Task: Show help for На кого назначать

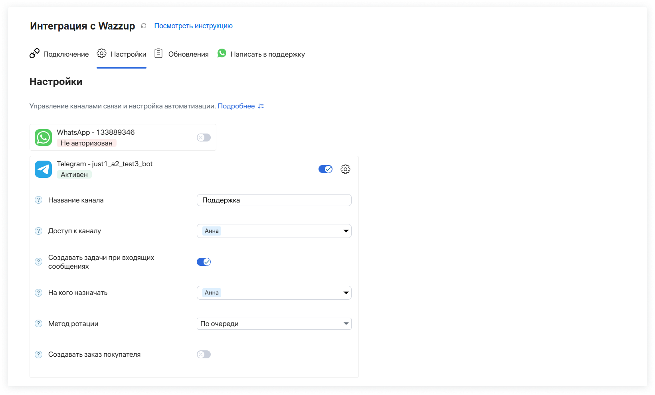Action: point(38,293)
